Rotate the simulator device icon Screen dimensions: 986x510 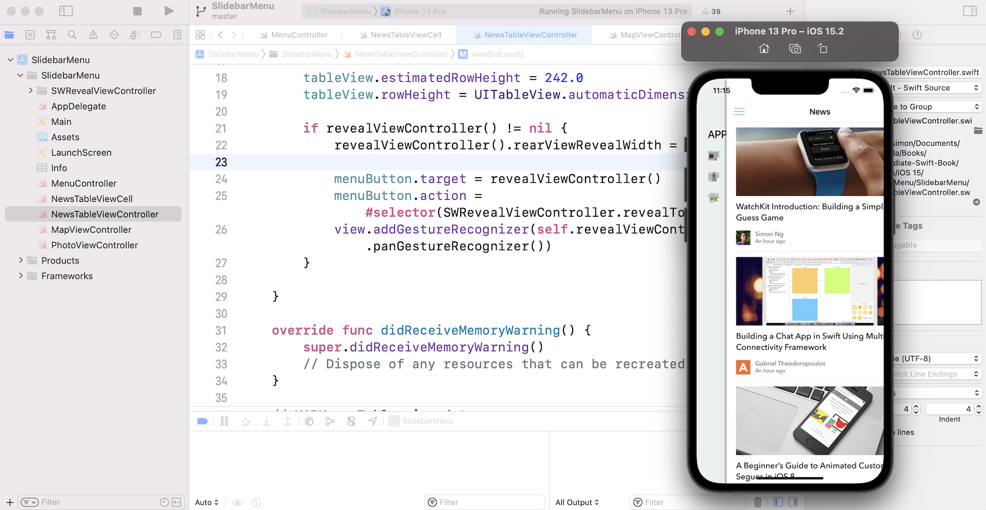(823, 49)
